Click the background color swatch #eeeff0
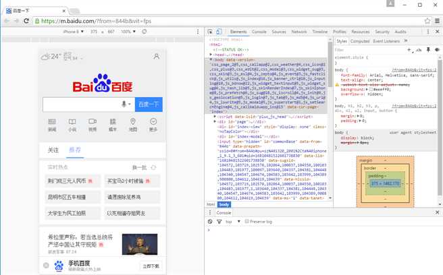Screen dimensions: 443x275 pos(371,90)
